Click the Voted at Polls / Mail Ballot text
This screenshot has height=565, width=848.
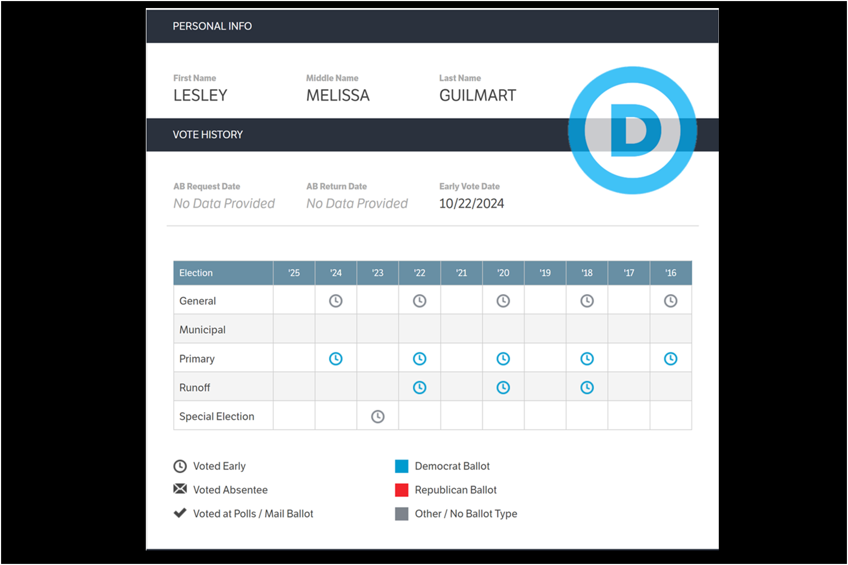(253, 513)
